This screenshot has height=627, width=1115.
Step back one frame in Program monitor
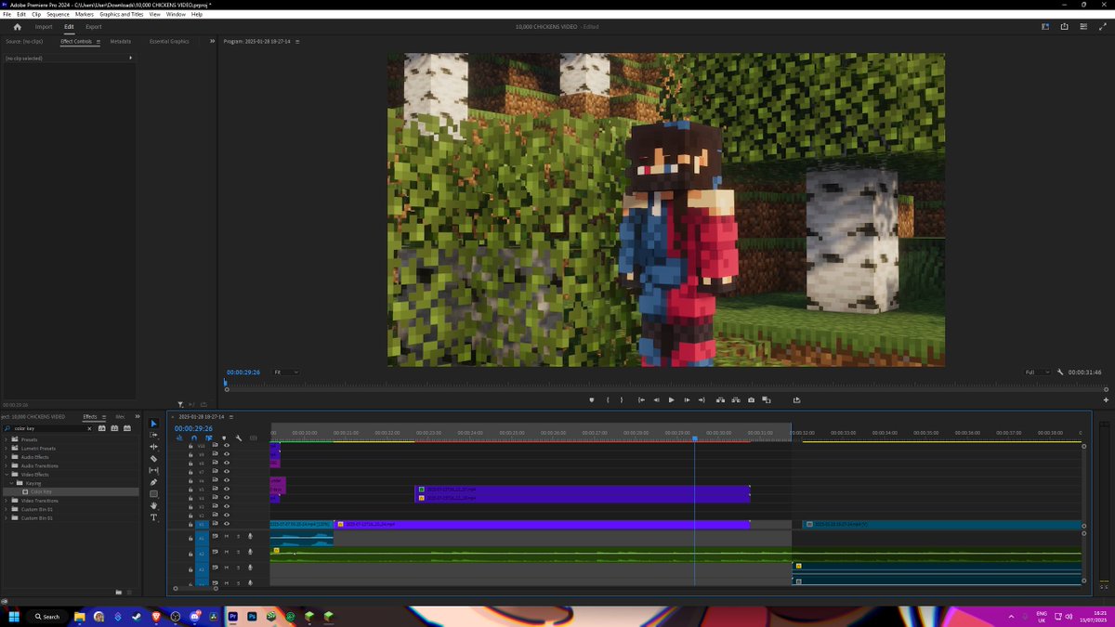656,400
